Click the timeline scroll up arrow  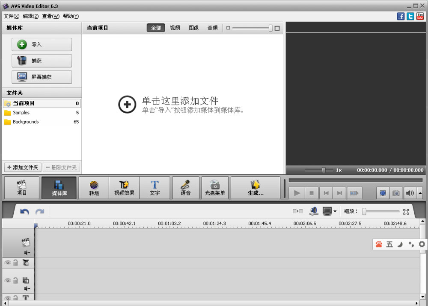point(422,221)
